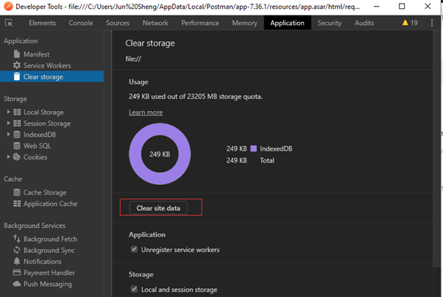Expand the Cookies tree node

tap(8, 157)
